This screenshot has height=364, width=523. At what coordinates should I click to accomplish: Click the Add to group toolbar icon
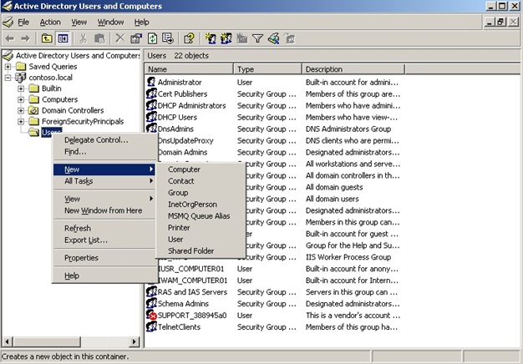290,38
